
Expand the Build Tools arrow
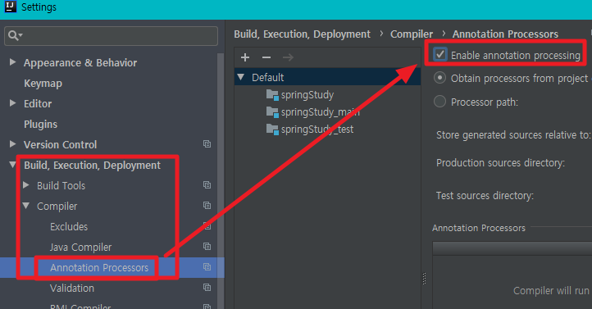(x=25, y=185)
